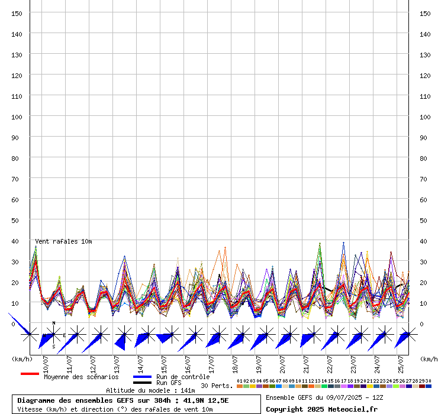Click the 'Copyright 2025 Meteociel.fr' text
This screenshot has height=414, width=438.
tap(321, 409)
